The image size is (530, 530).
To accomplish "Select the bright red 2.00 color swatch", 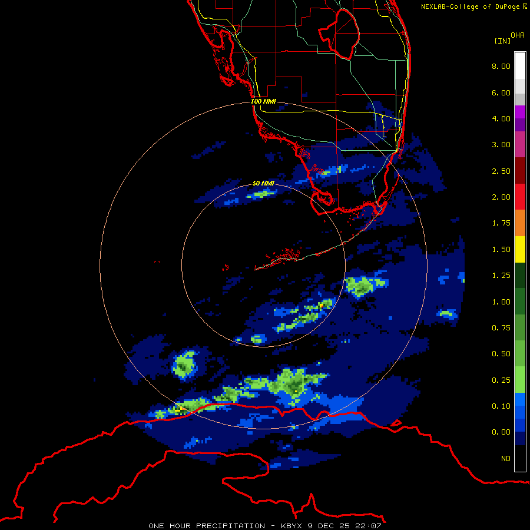I will pos(520,197).
